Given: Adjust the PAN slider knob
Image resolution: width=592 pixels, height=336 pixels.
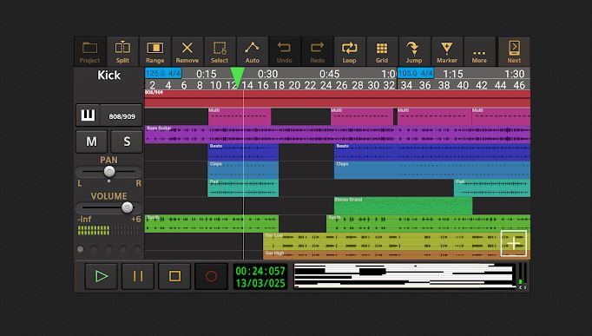Looking at the screenshot, I should [x=109, y=171].
